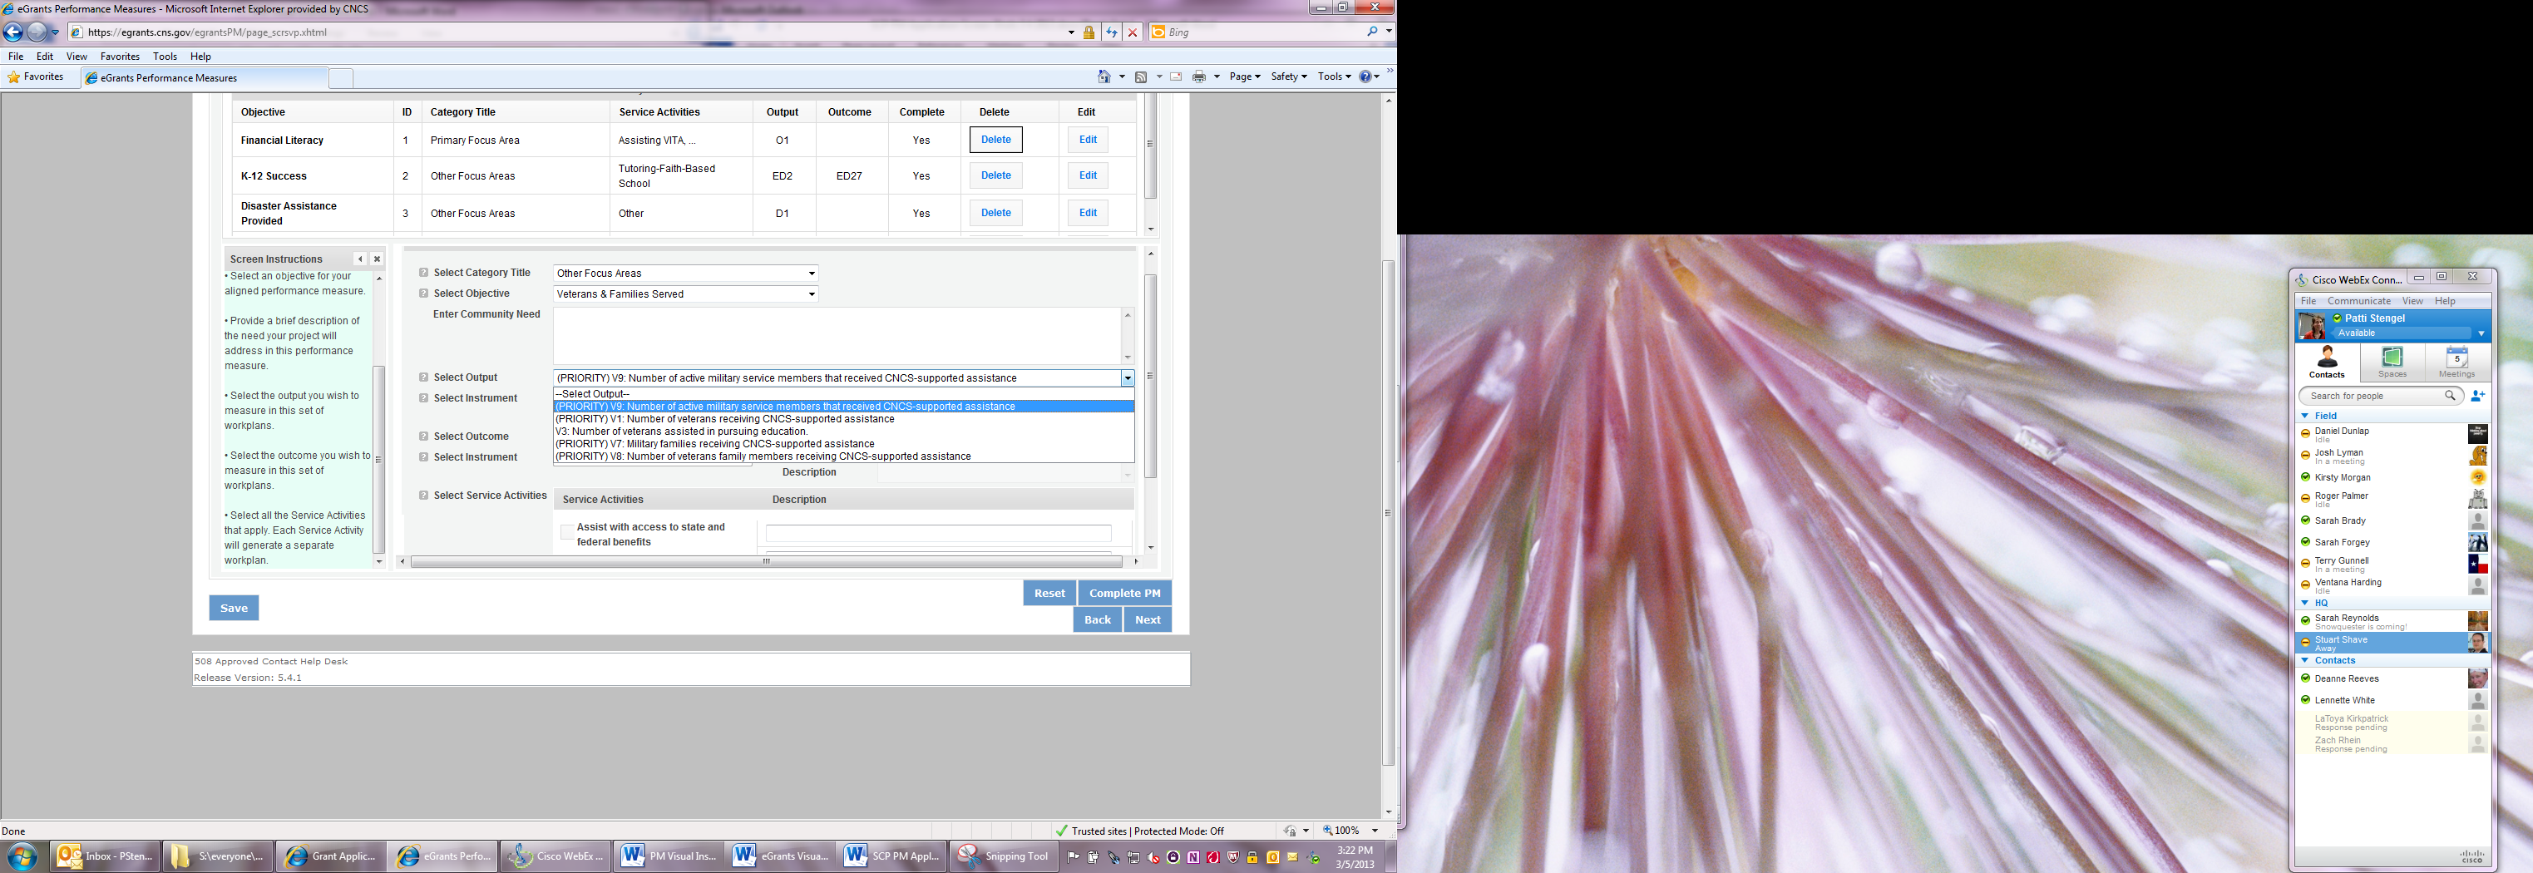Click the Complete PM button

1125,594
